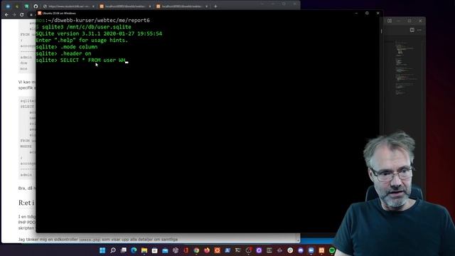The image size is (455, 256).
Task: Reload the browser page
Action: coord(22,14)
